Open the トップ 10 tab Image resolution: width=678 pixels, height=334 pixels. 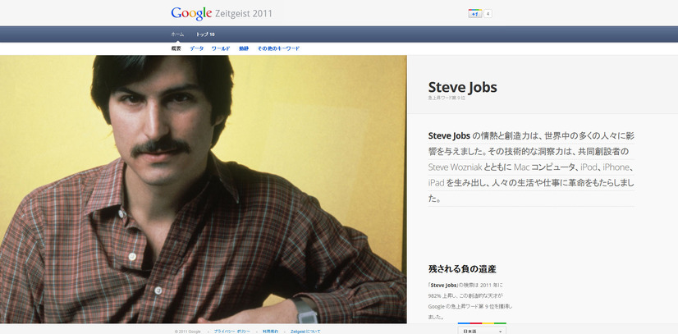click(205, 34)
